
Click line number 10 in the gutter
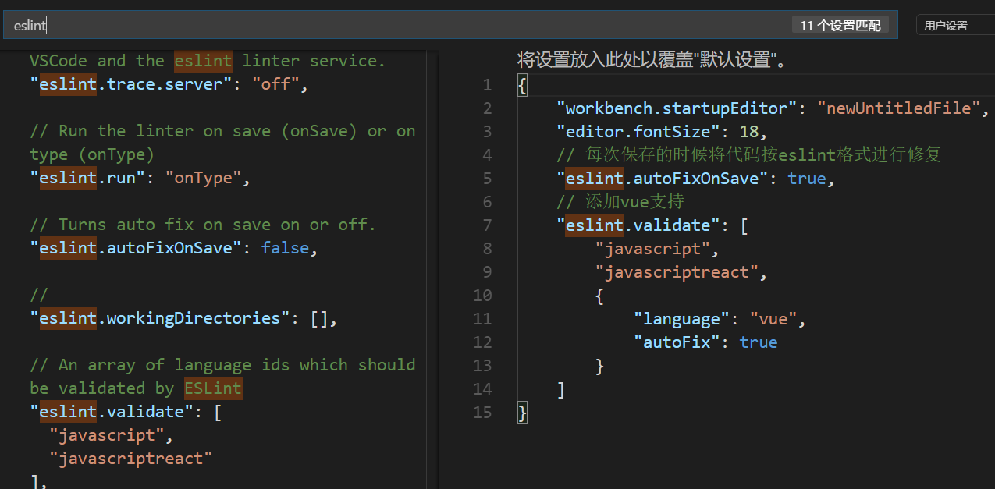click(x=482, y=296)
